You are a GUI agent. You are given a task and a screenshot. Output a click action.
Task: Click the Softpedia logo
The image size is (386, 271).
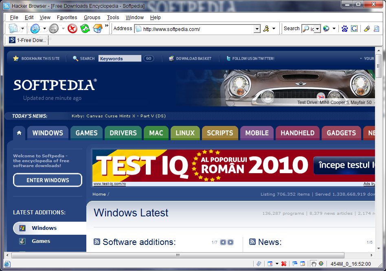click(55, 85)
